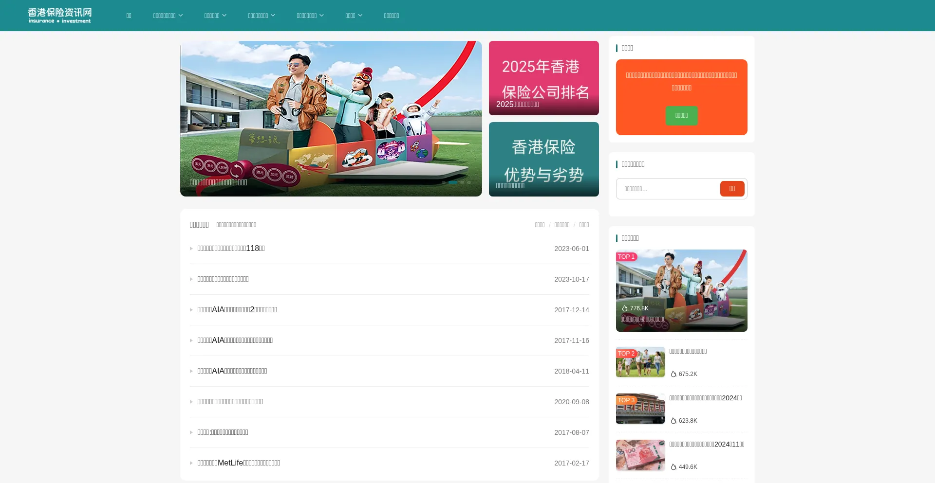Click the flame icon next to 449.6K
935x483 pixels.
pos(673,467)
